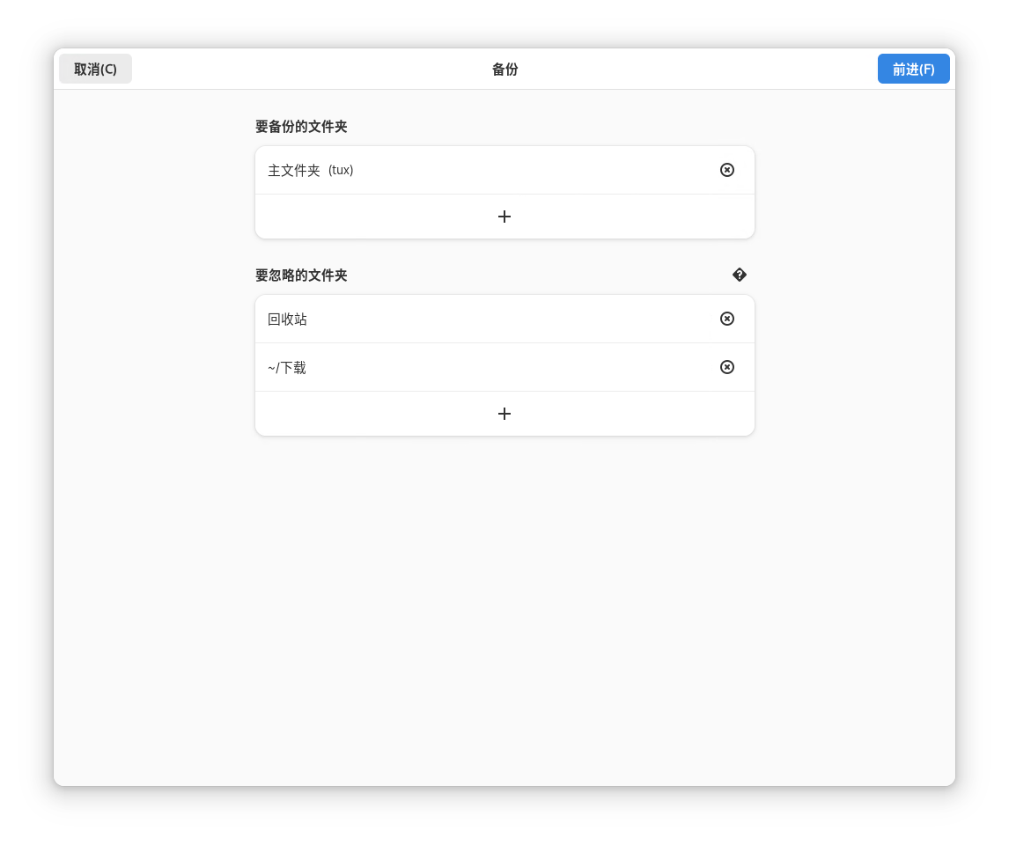
Task: Click empty space between ~/下载 and its remove icon
Action: (511, 367)
